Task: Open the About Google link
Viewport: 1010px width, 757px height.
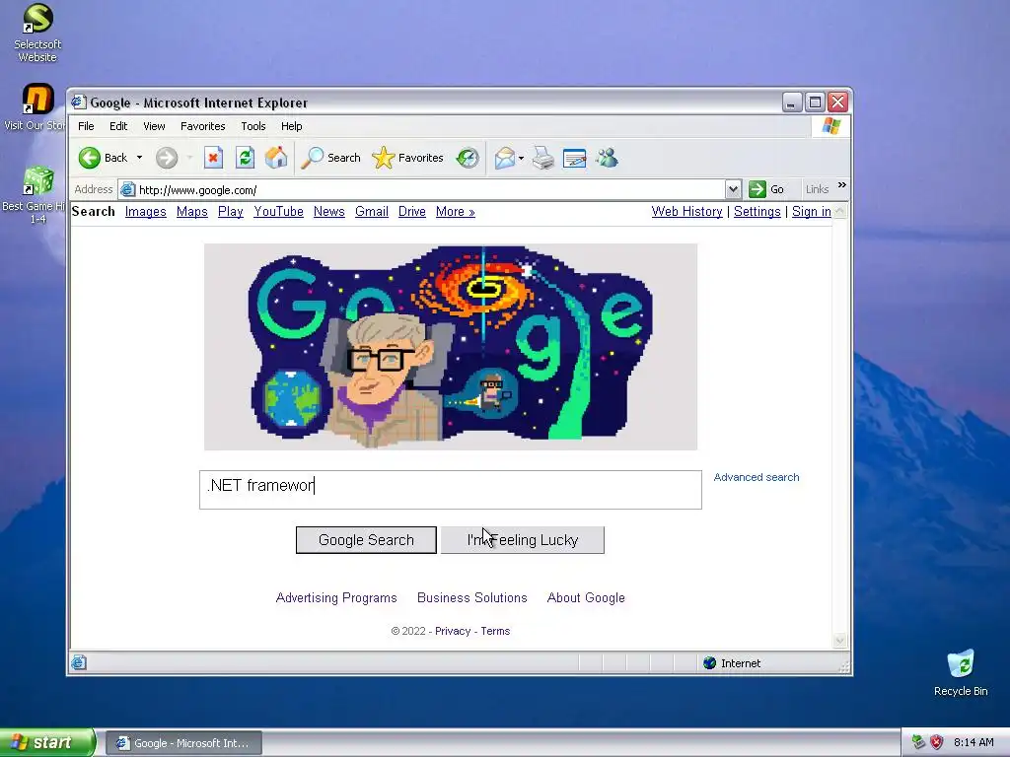Action: coord(586,597)
